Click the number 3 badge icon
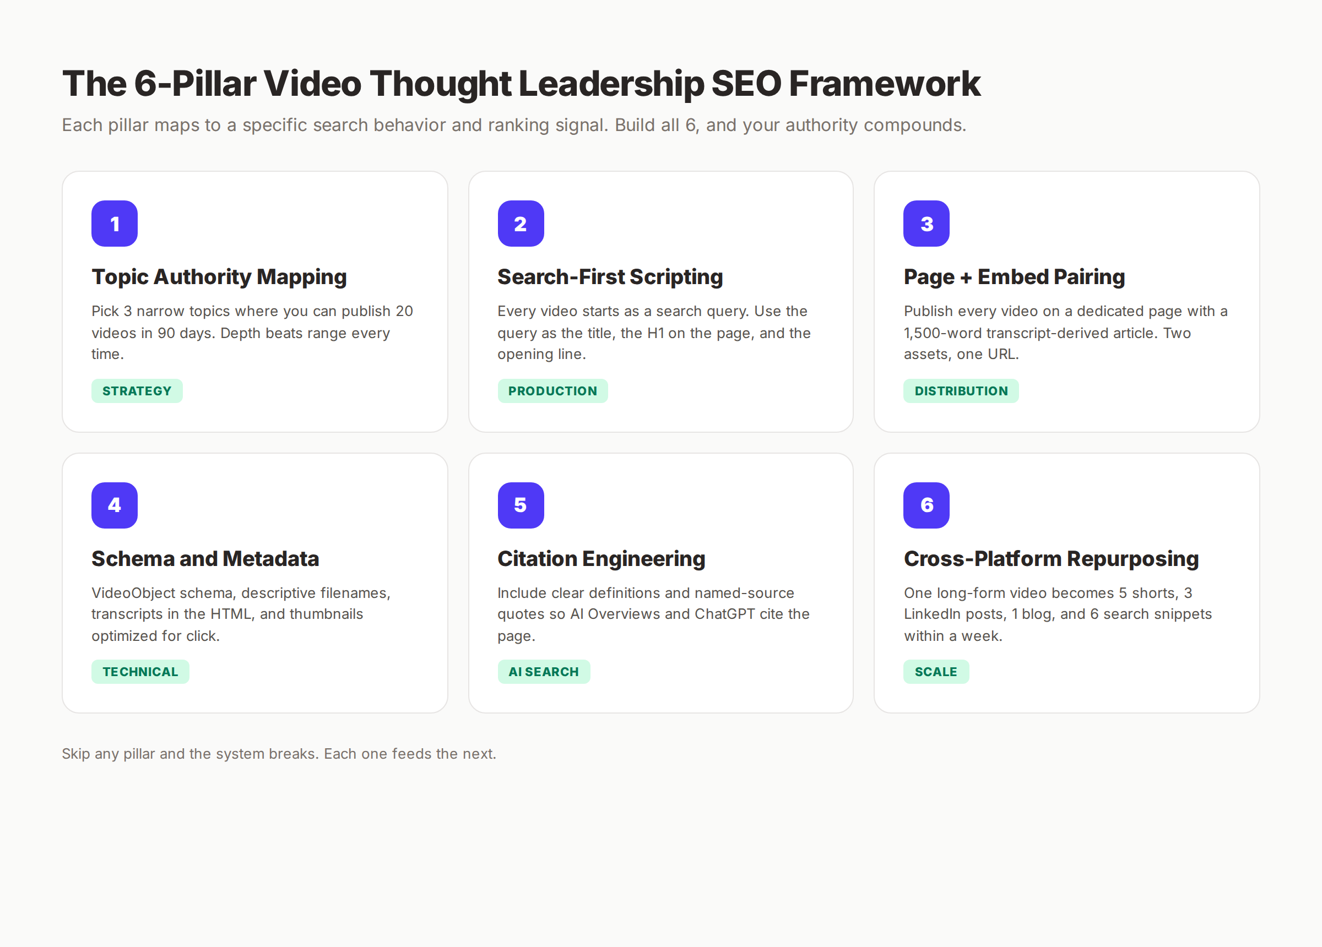This screenshot has height=947, width=1322. [x=926, y=224]
